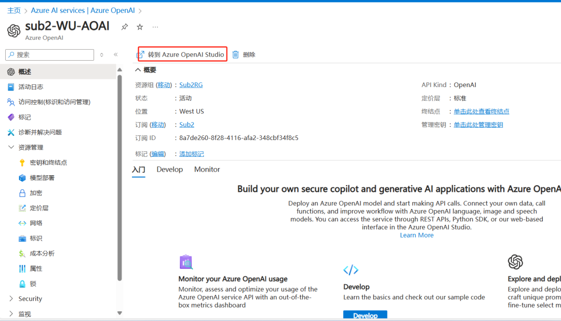This screenshot has width=561, height=321.
Task: Click the external link icon for OpenAI Studio
Action: 140,54
